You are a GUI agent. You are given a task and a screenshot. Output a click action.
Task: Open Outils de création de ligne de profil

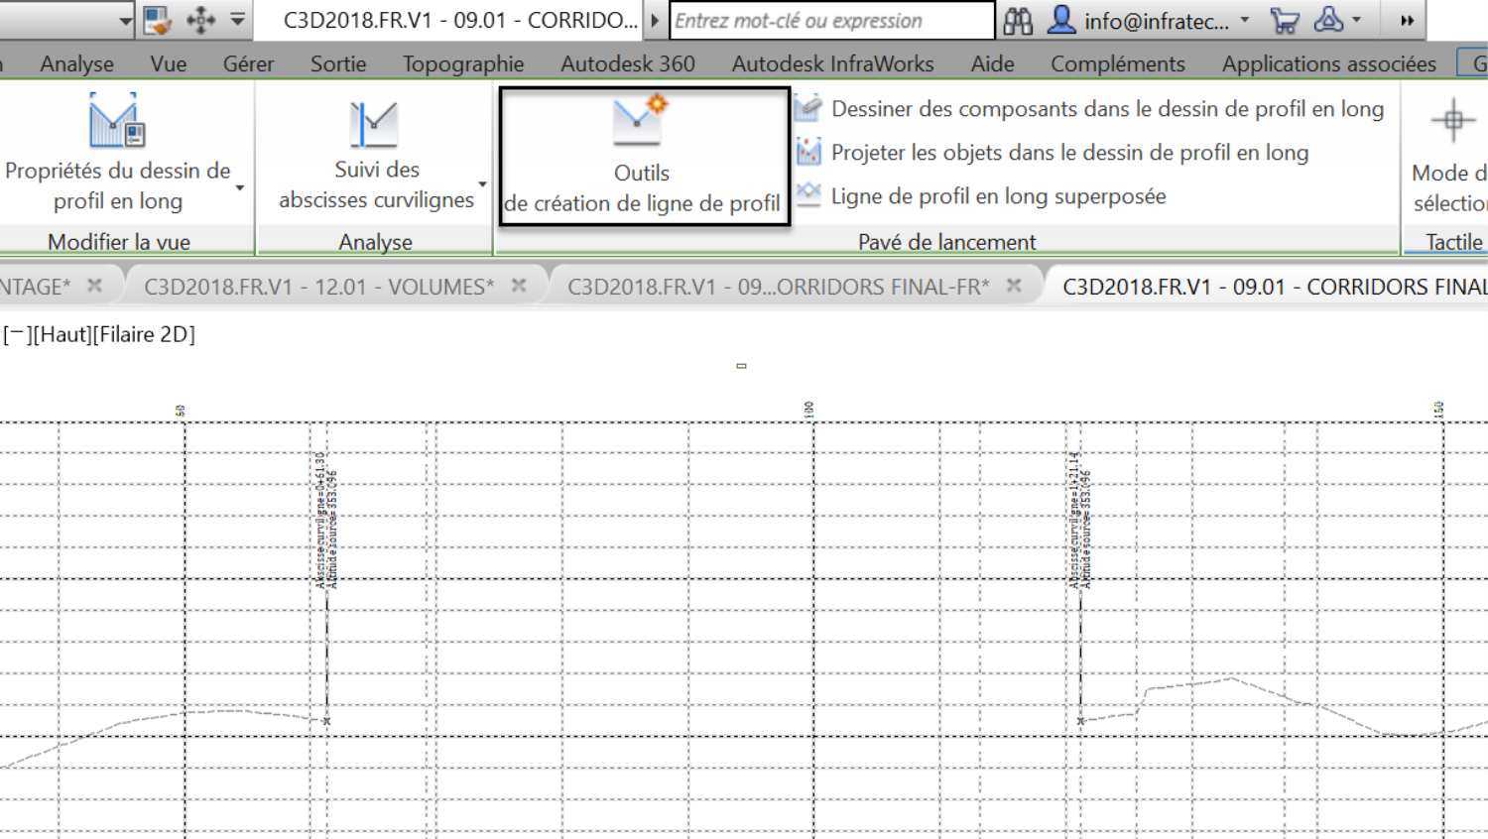point(643,157)
